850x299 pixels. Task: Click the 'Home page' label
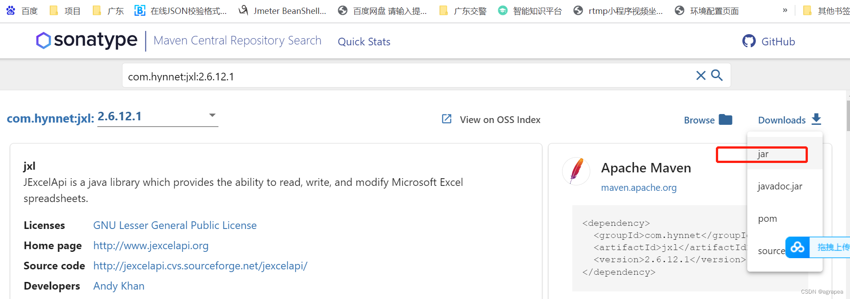click(x=52, y=246)
